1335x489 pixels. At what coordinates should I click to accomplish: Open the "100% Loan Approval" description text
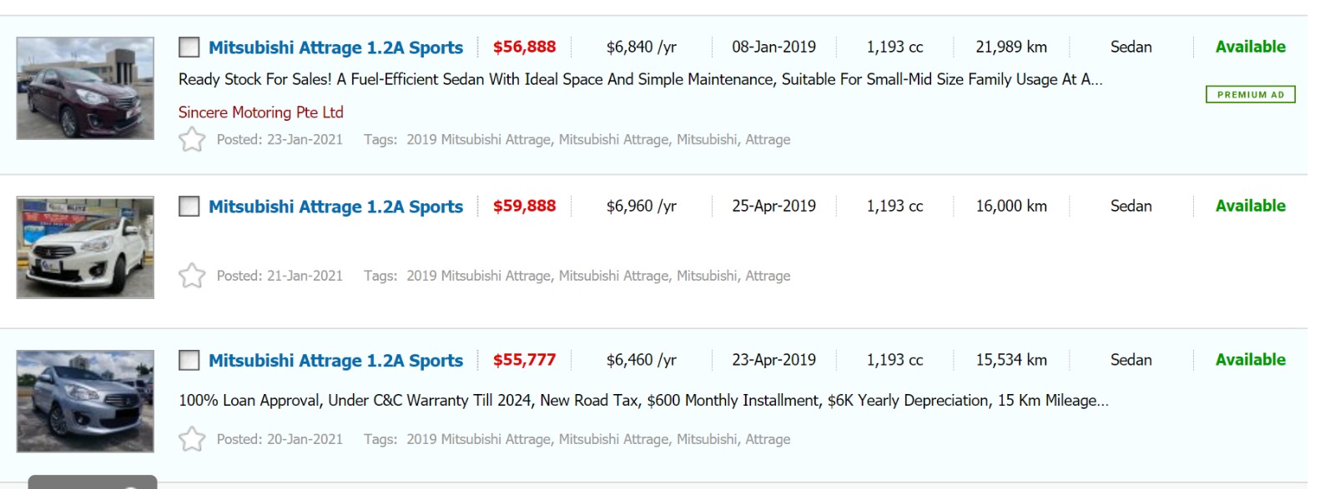(x=643, y=401)
